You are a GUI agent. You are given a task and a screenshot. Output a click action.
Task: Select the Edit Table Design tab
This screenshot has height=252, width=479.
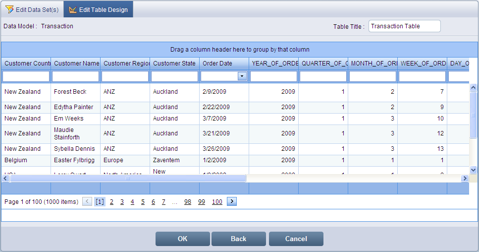pyautogui.click(x=98, y=9)
